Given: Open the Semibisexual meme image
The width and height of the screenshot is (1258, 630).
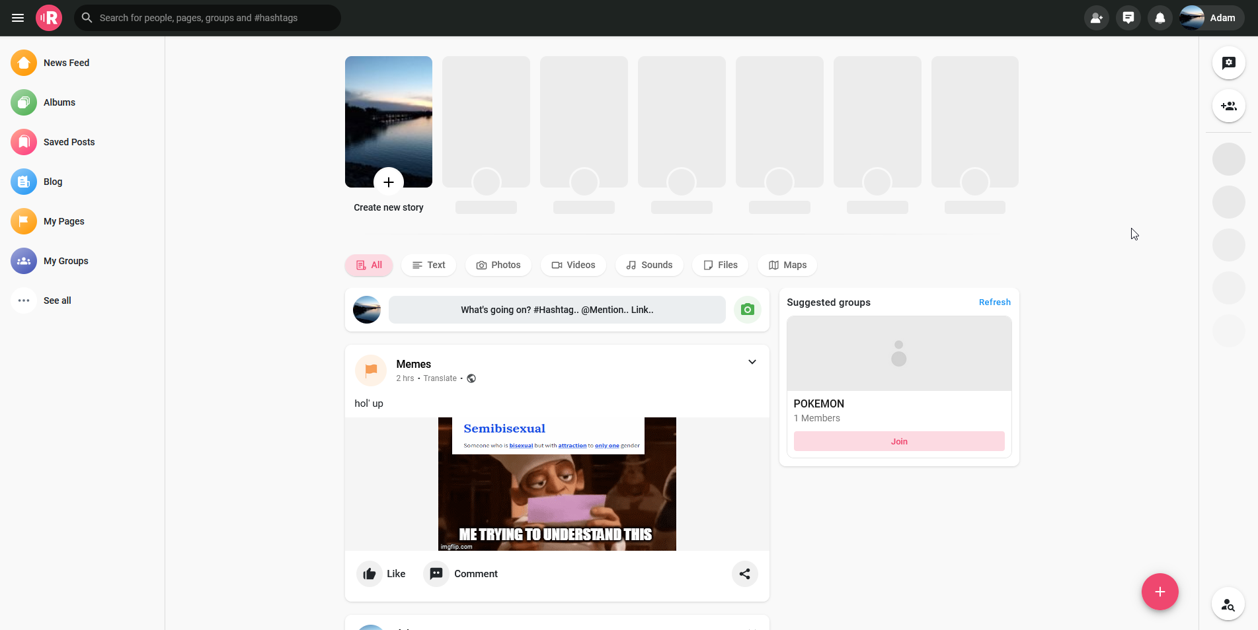Looking at the screenshot, I should (557, 484).
